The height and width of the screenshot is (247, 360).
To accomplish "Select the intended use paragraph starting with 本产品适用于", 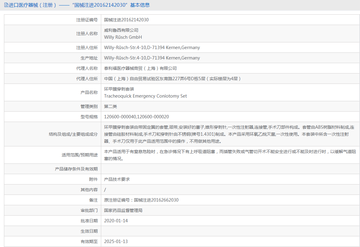I will 230,155.
